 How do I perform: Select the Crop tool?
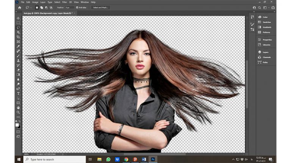pos(18,37)
